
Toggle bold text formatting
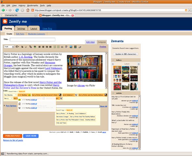22,47
